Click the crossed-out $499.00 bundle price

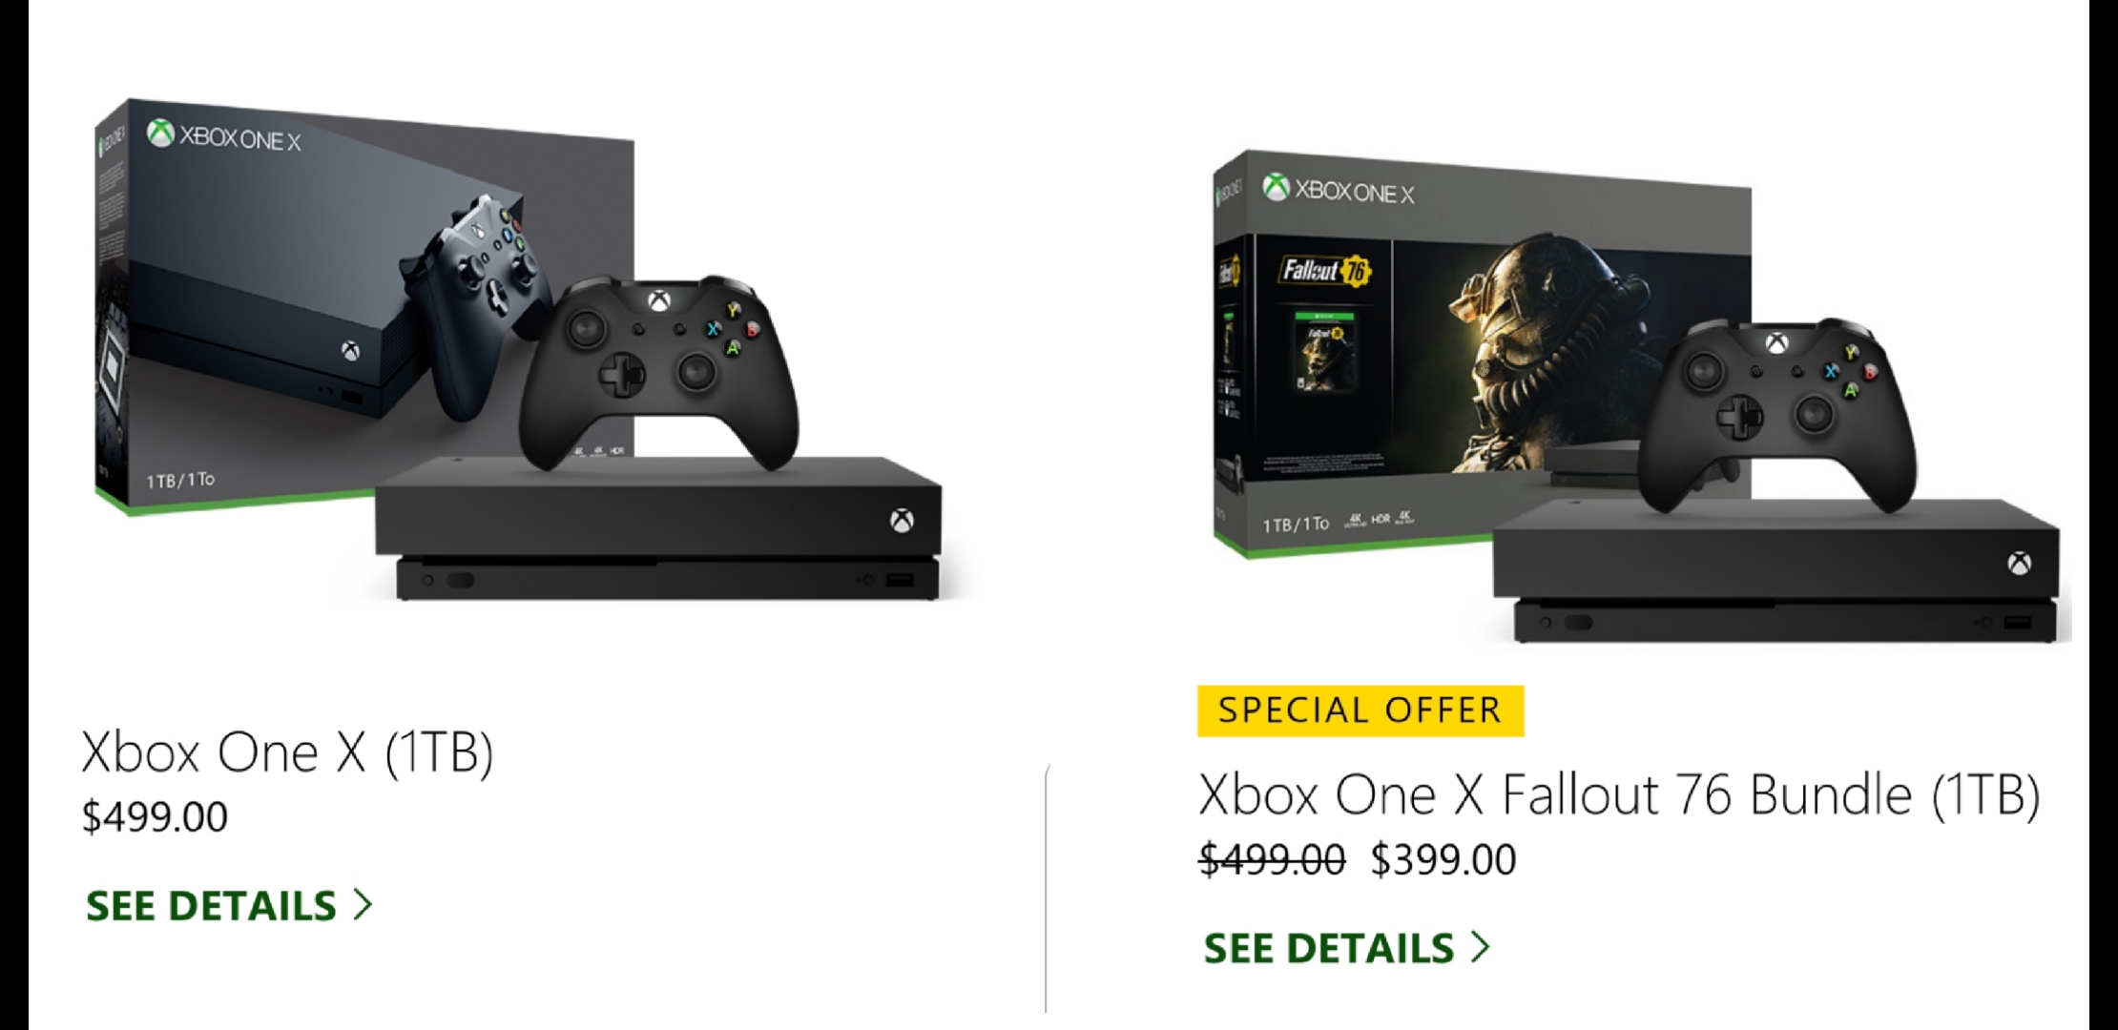(x=1272, y=859)
